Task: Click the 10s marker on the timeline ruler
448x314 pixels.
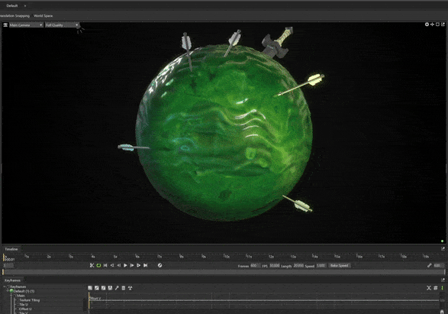Action: pyautogui.click(x=226, y=256)
